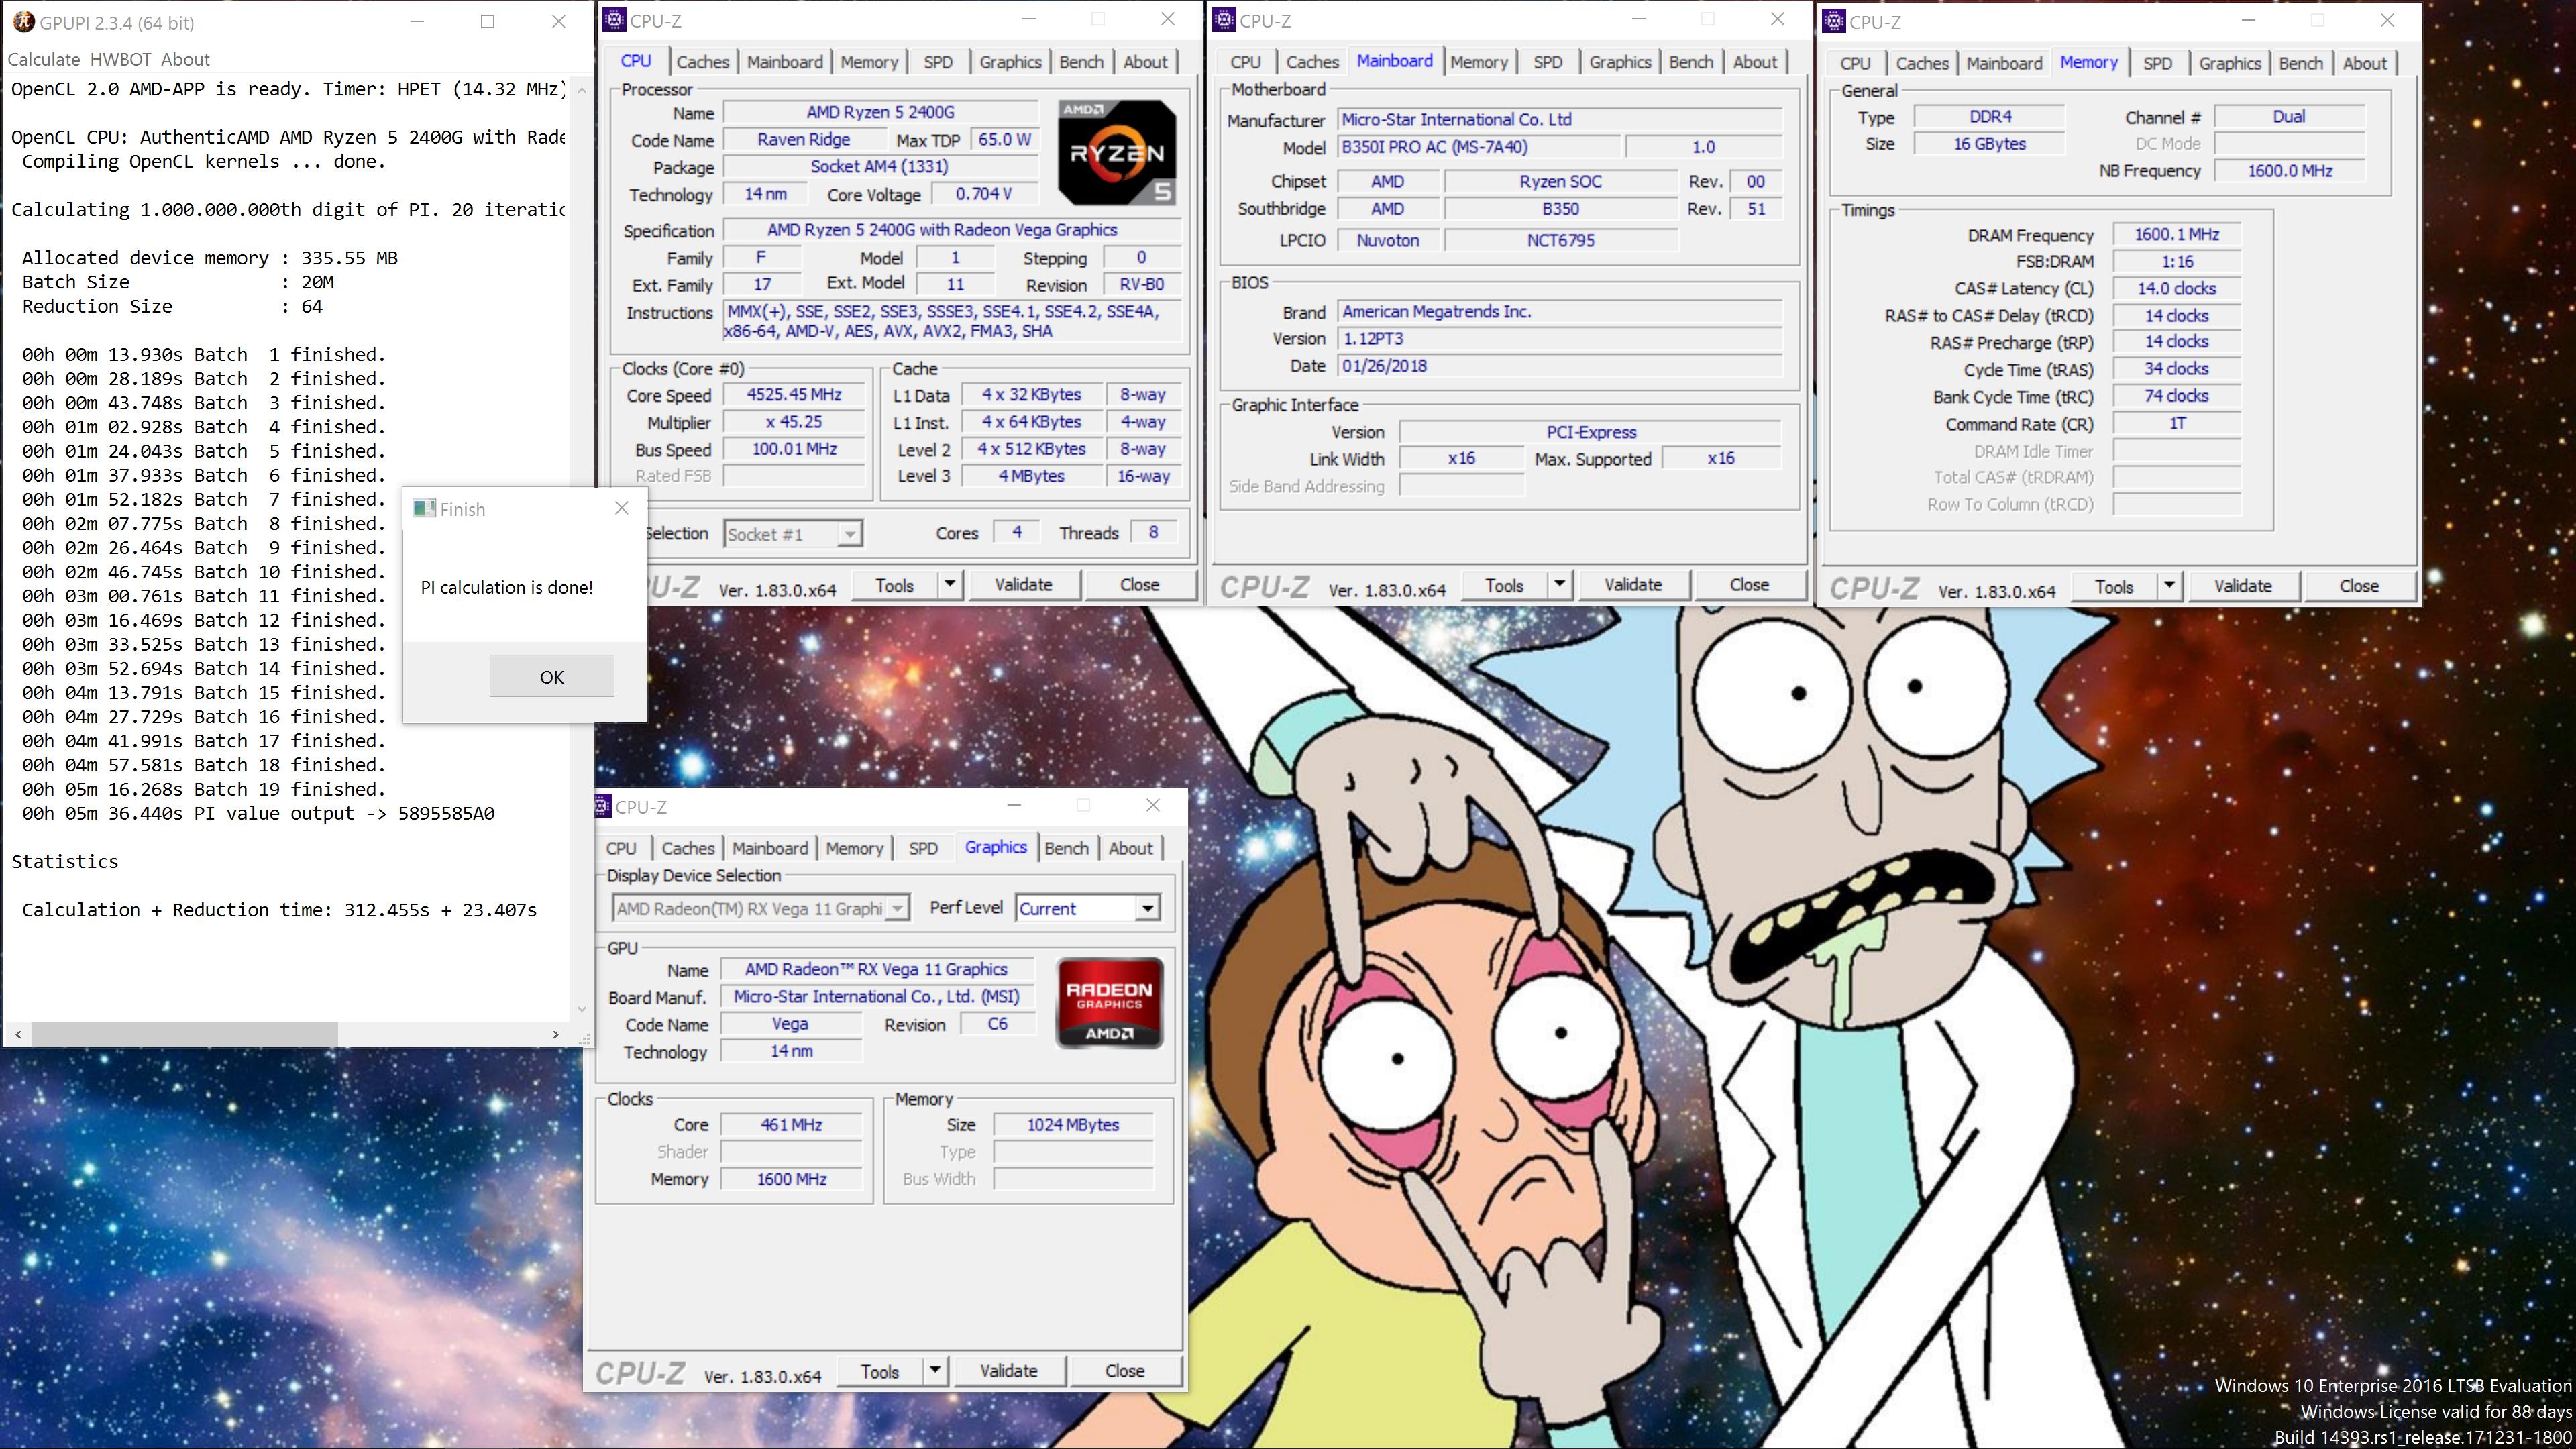The width and height of the screenshot is (2576, 1449).
Task: Minimize the GPUPI window
Action: pyautogui.click(x=418, y=21)
